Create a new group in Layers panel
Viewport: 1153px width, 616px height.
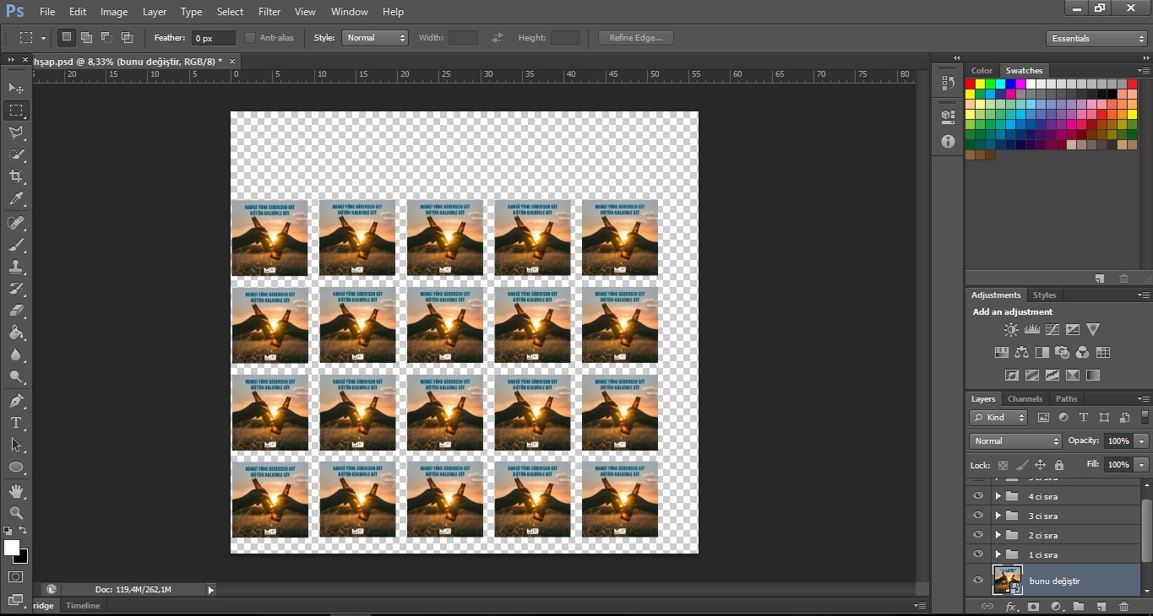pos(1079,607)
